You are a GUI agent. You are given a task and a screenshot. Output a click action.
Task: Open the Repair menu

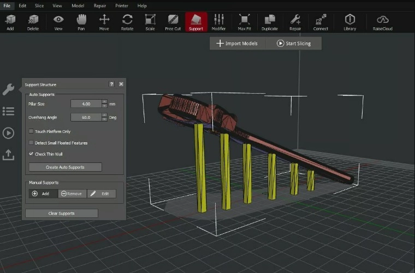(x=100, y=5)
